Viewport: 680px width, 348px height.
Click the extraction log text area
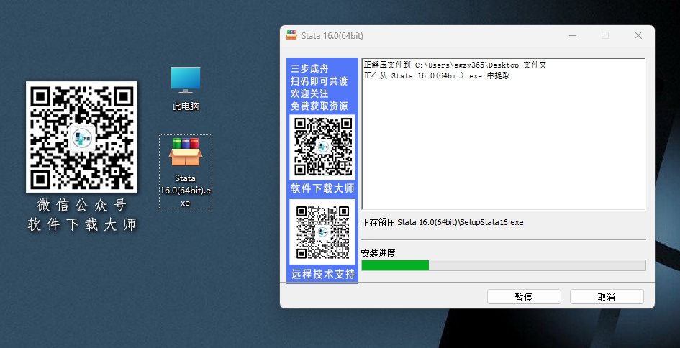pyautogui.click(x=504, y=134)
